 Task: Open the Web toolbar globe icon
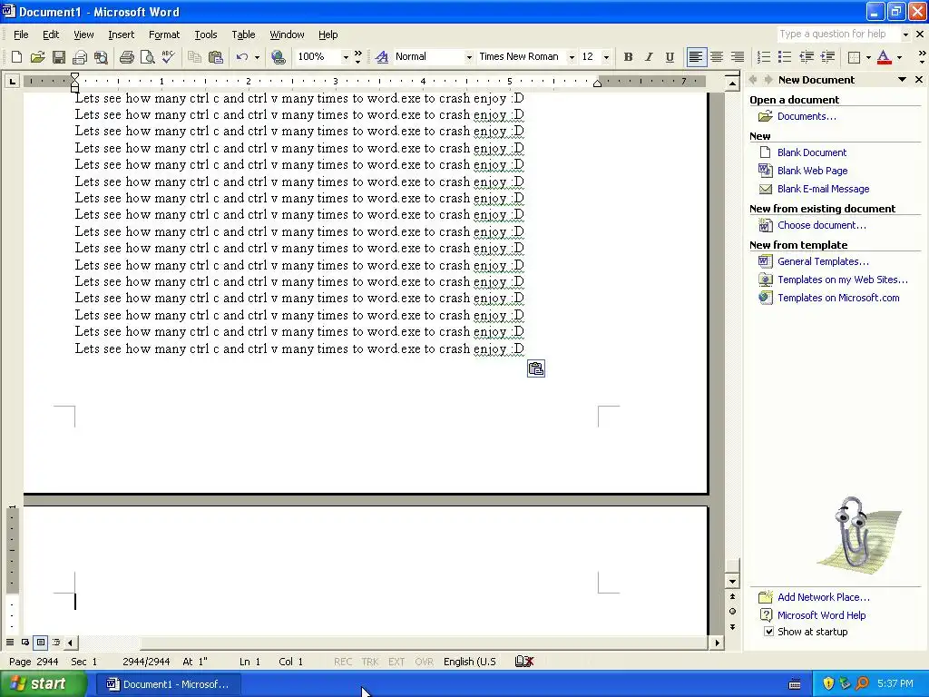(278, 57)
